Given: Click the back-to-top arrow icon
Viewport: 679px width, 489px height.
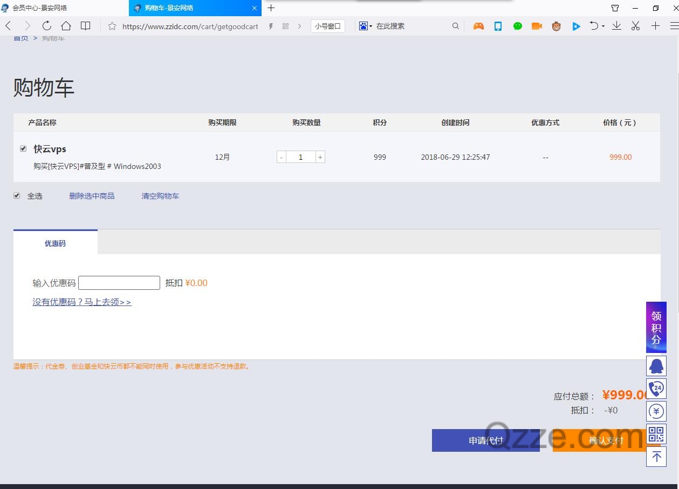Looking at the screenshot, I should coord(656,457).
